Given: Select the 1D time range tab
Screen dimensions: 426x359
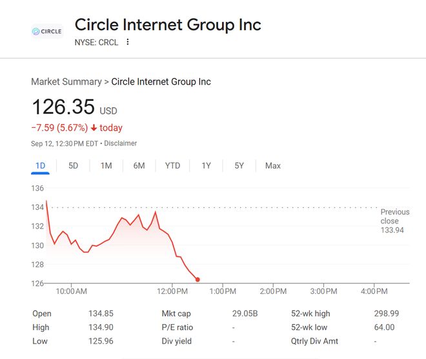Looking at the screenshot, I should tap(40, 166).
